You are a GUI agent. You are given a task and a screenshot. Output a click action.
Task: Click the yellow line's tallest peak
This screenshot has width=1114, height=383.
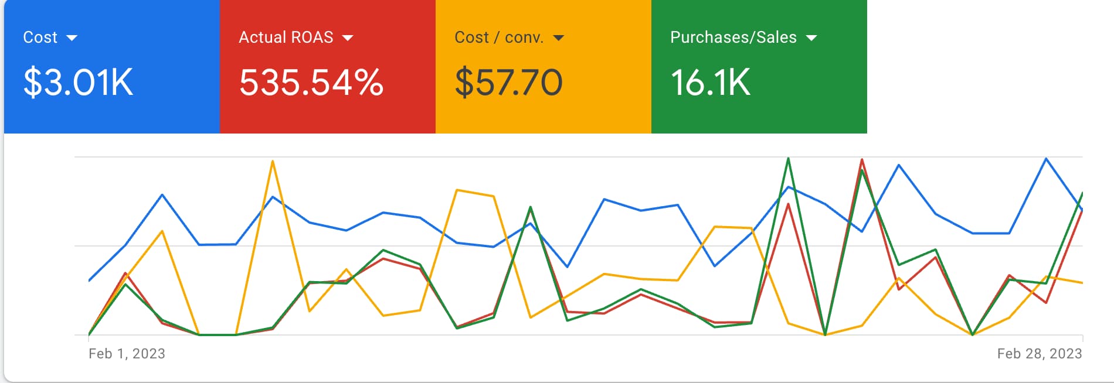273,161
